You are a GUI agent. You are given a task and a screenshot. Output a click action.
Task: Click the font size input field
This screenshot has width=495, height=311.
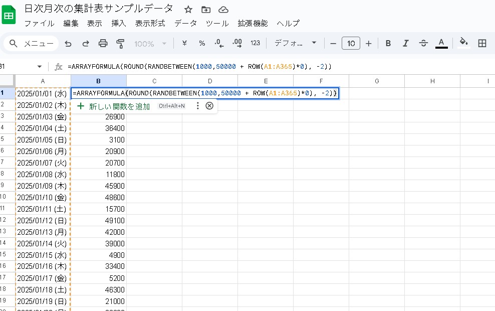351,44
